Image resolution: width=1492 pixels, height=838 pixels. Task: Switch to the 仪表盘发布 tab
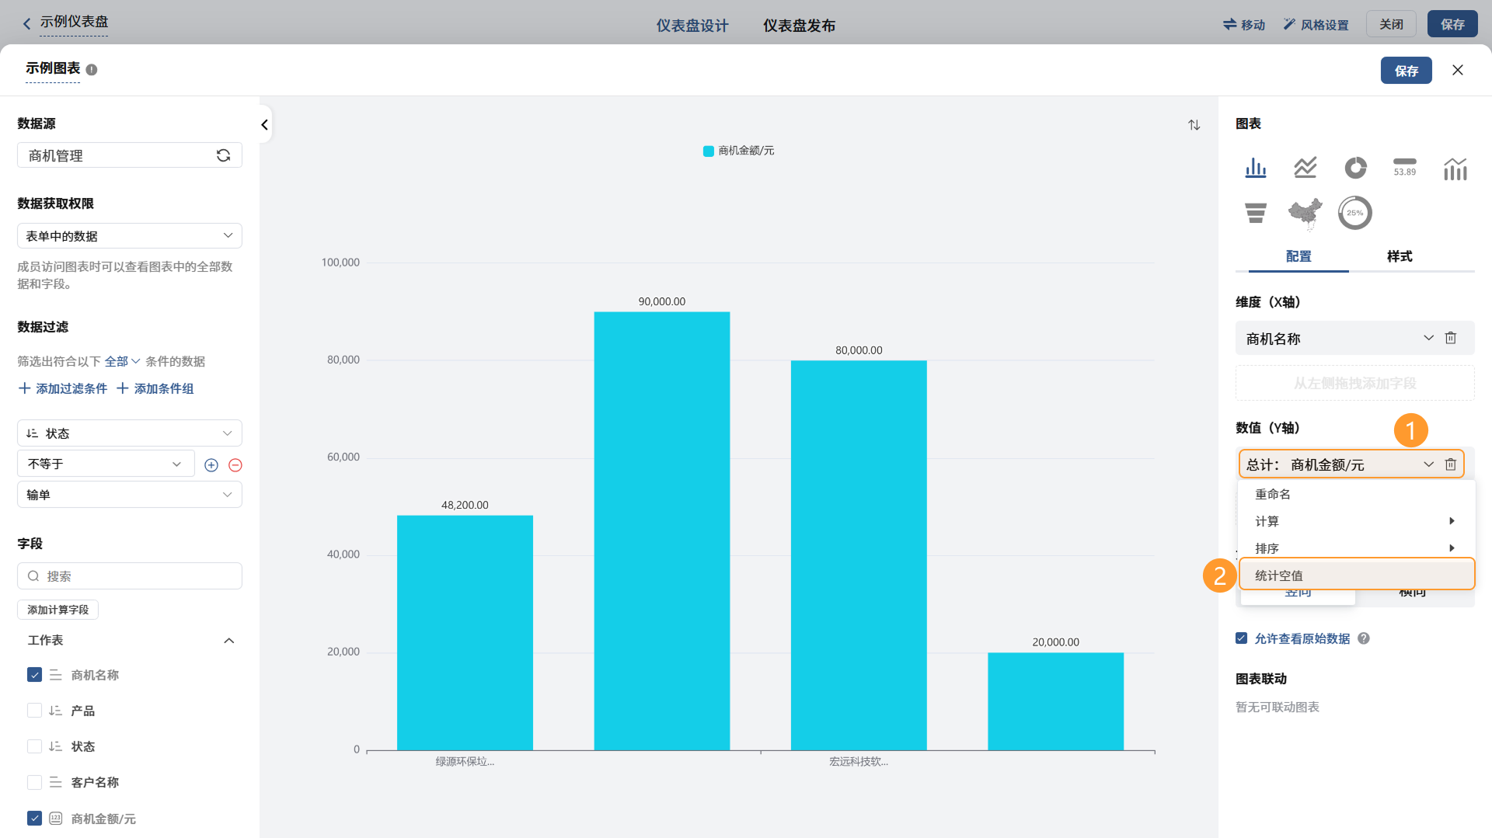click(799, 26)
